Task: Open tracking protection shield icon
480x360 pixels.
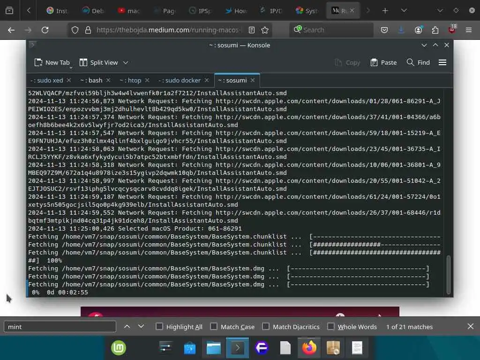Action: point(75,30)
